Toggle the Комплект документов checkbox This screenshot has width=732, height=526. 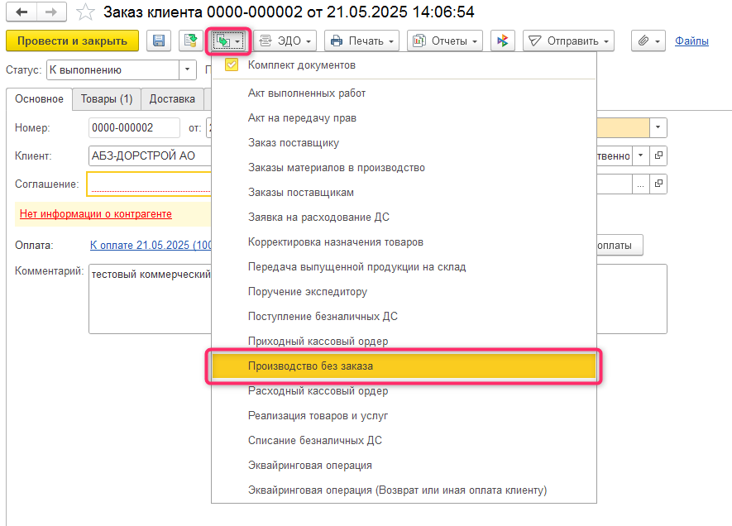pos(232,65)
